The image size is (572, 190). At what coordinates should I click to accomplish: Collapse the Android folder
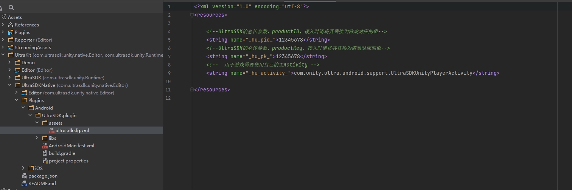(23, 108)
